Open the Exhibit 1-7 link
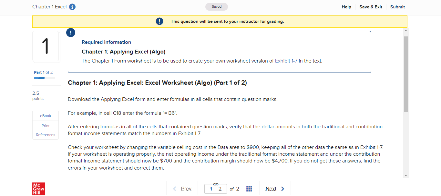The height and width of the screenshot is (196, 441). tap(286, 61)
